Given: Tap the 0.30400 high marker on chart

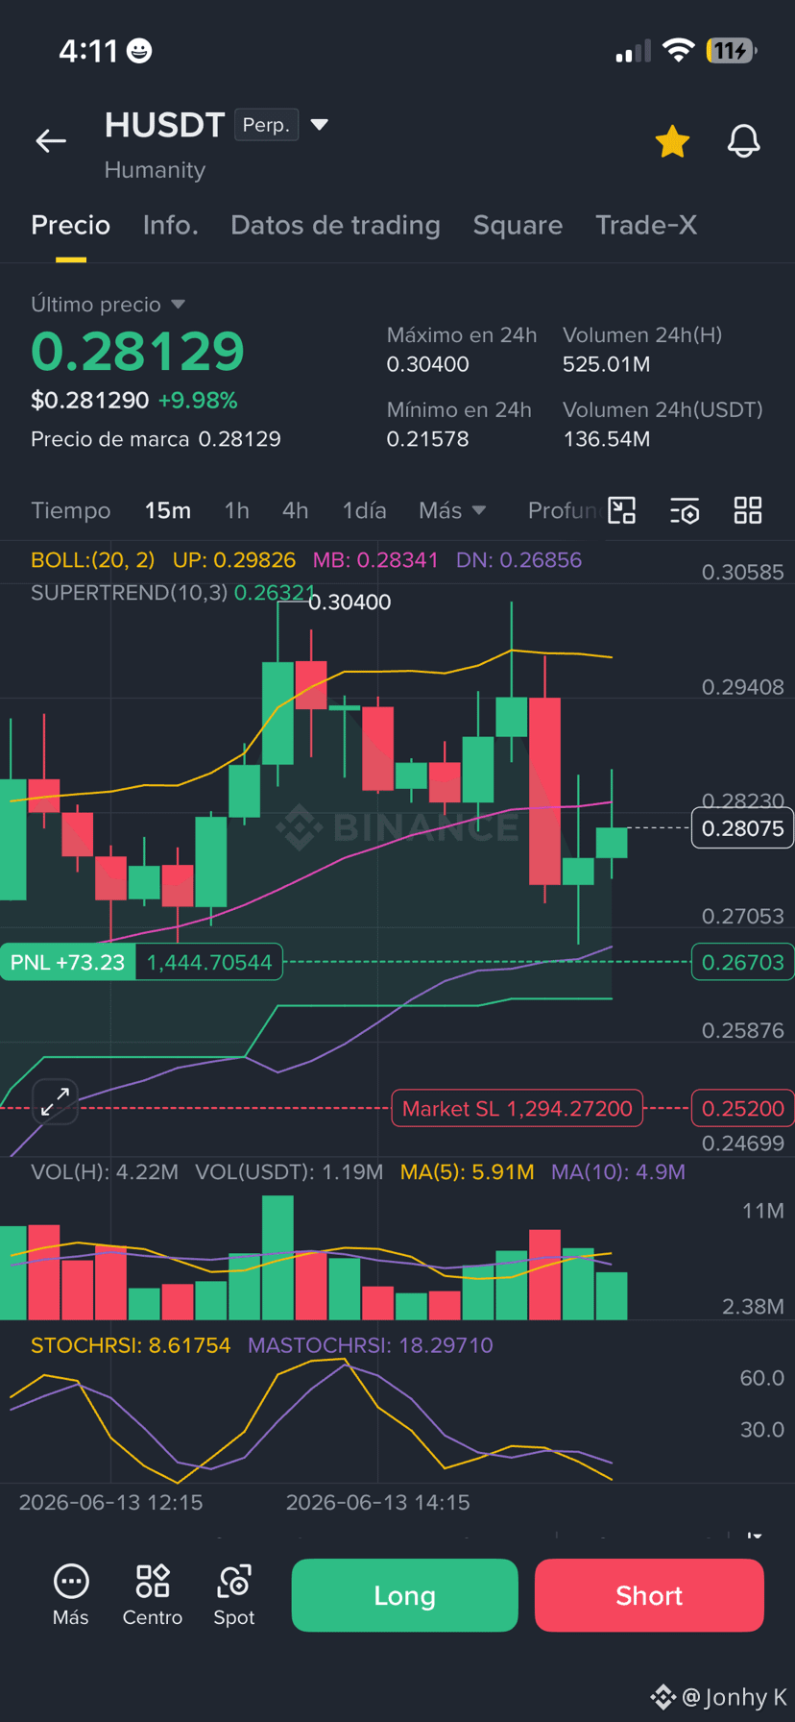Looking at the screenshot, I should point(349,603).
